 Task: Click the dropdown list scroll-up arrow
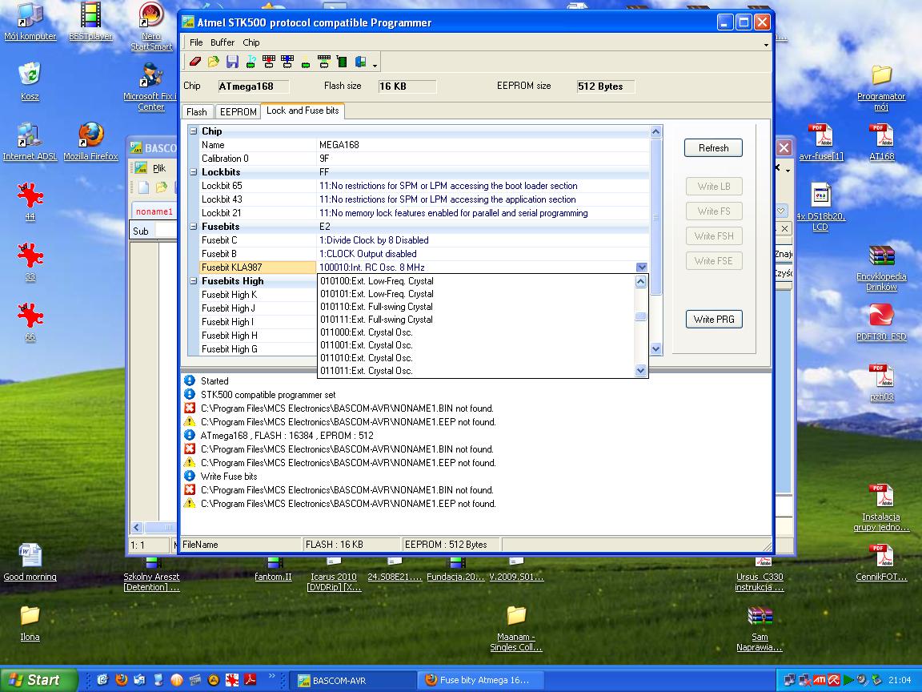click(641, 282)
